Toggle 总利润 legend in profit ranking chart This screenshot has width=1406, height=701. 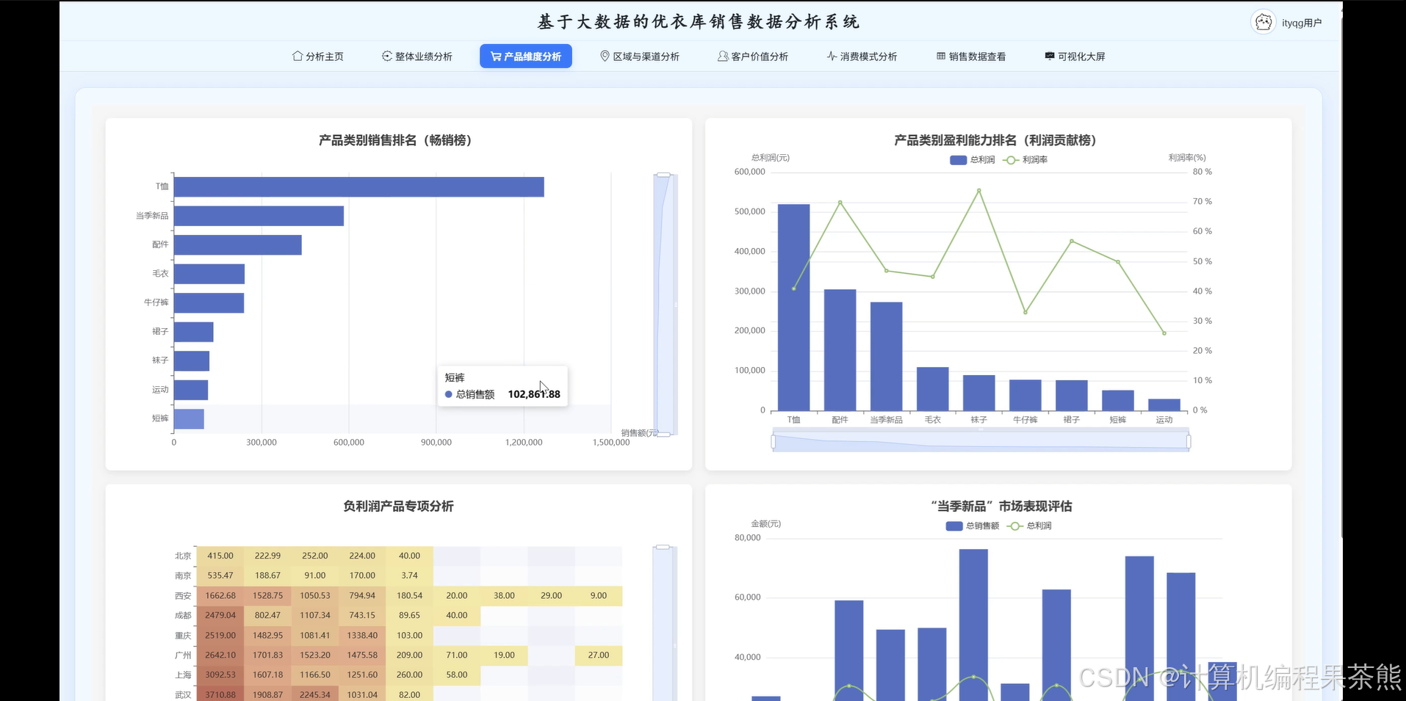(x=972, y=160)
